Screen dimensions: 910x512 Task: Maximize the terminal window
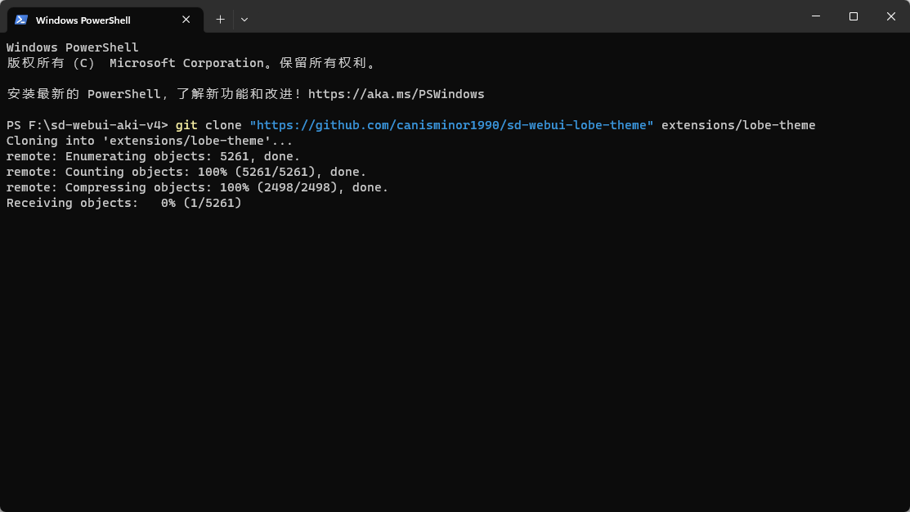[854, 16]
